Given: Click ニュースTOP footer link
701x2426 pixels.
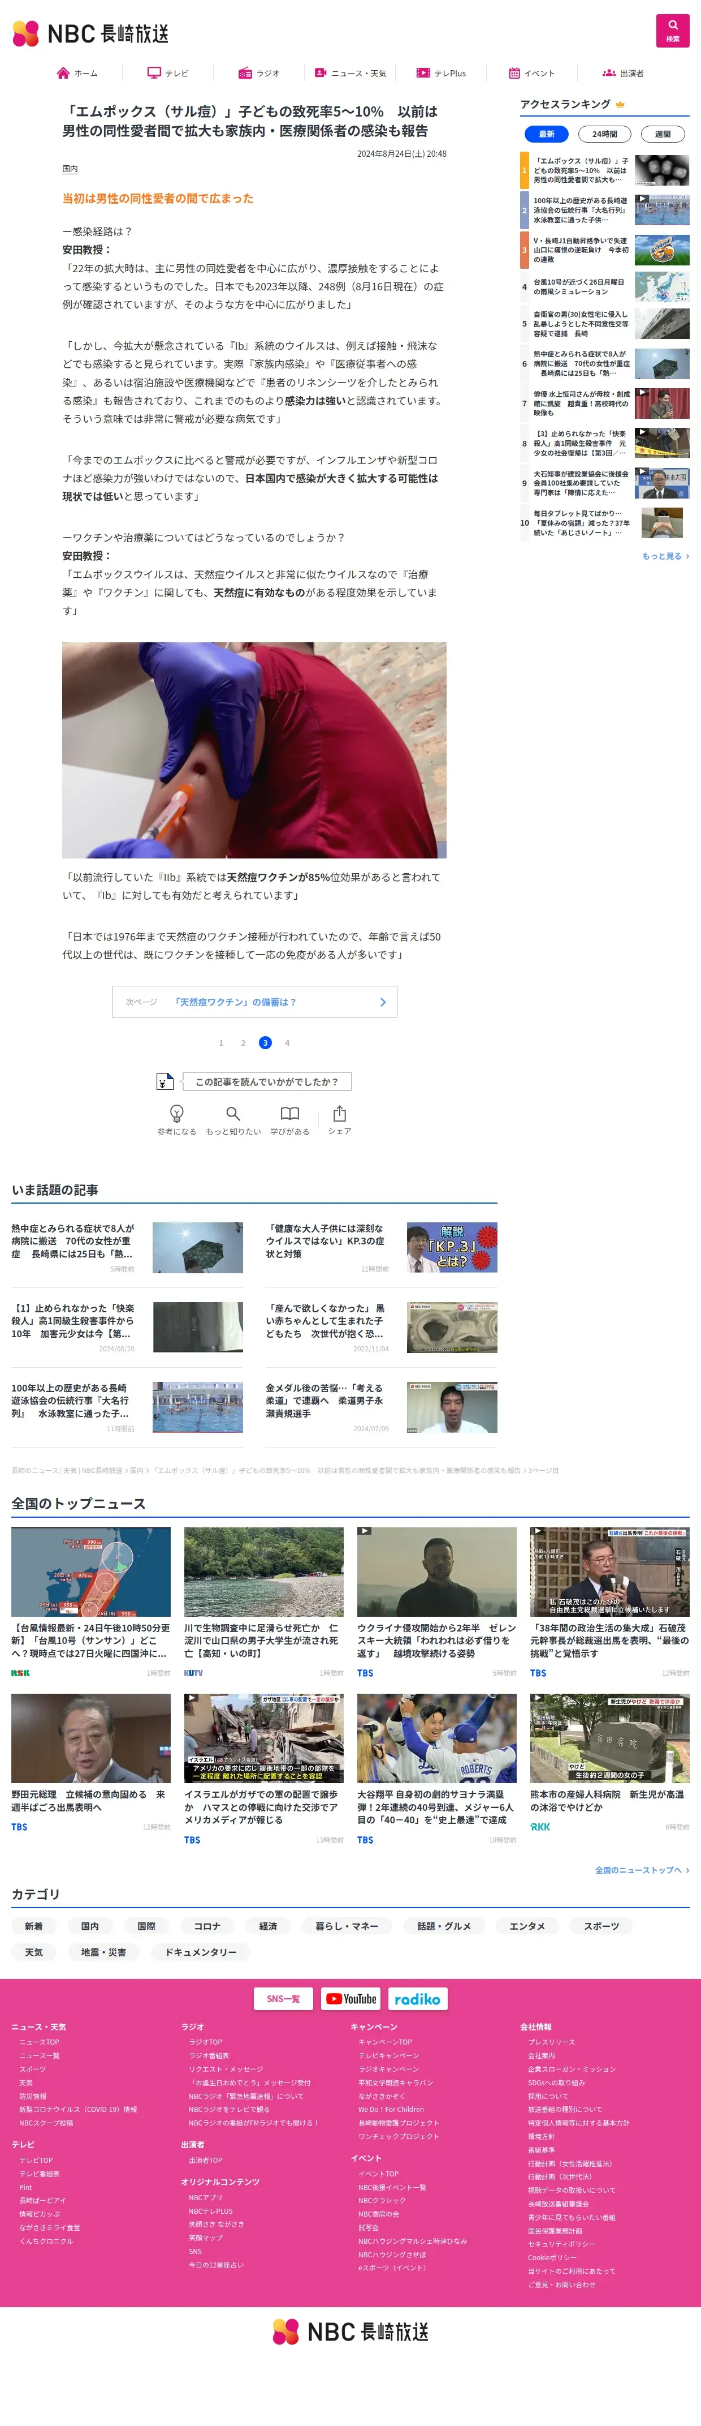Looking at the screenshot, I should click(x=40, y=2042).
